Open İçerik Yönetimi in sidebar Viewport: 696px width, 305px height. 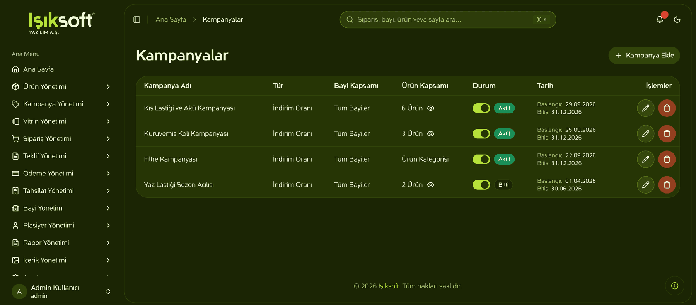click(61, 260)
